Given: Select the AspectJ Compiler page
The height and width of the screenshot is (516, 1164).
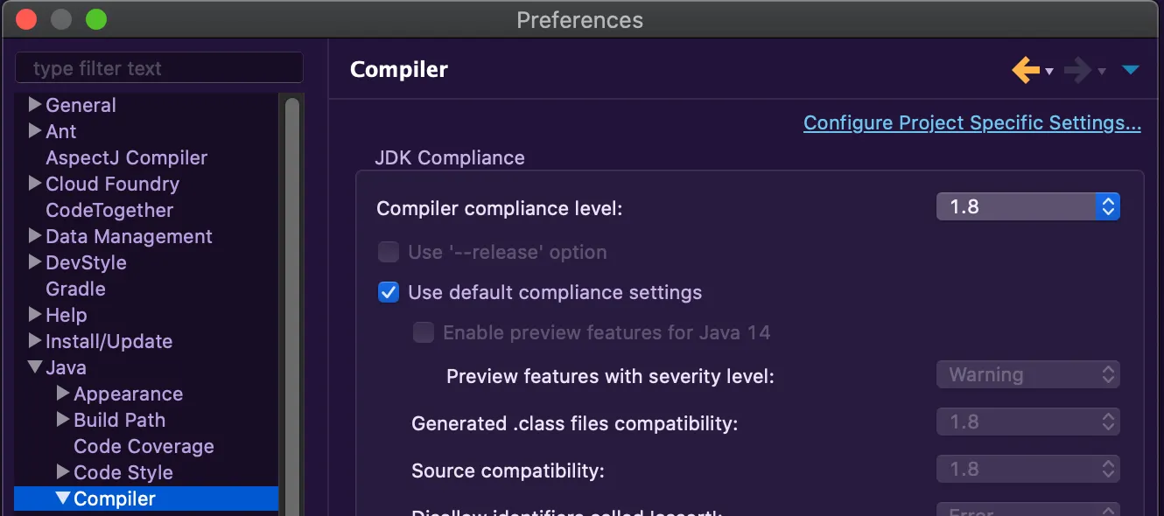Looking at the screenshot, I should click(126, 157).
